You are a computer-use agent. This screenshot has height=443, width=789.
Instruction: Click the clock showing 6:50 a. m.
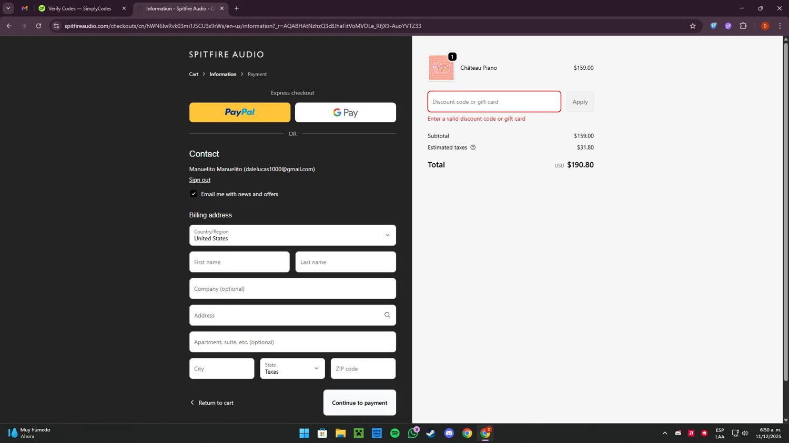pyautogui.click(x=768, y=433)
